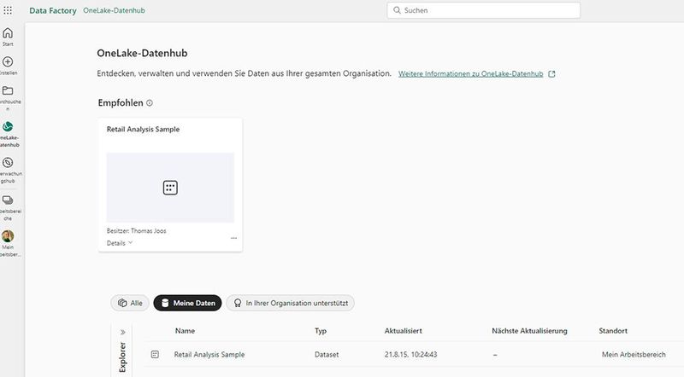Click Dataset type cell
Viewport: 684px width, 377px height.
click(327, 354)
